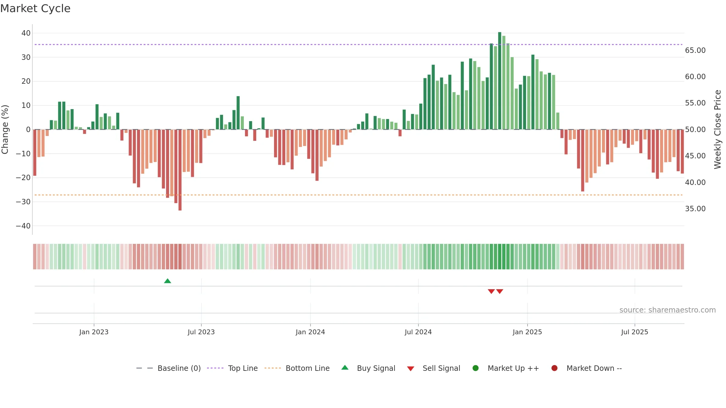
Task: Click the −30 label on the change axis
Action: 23,202
